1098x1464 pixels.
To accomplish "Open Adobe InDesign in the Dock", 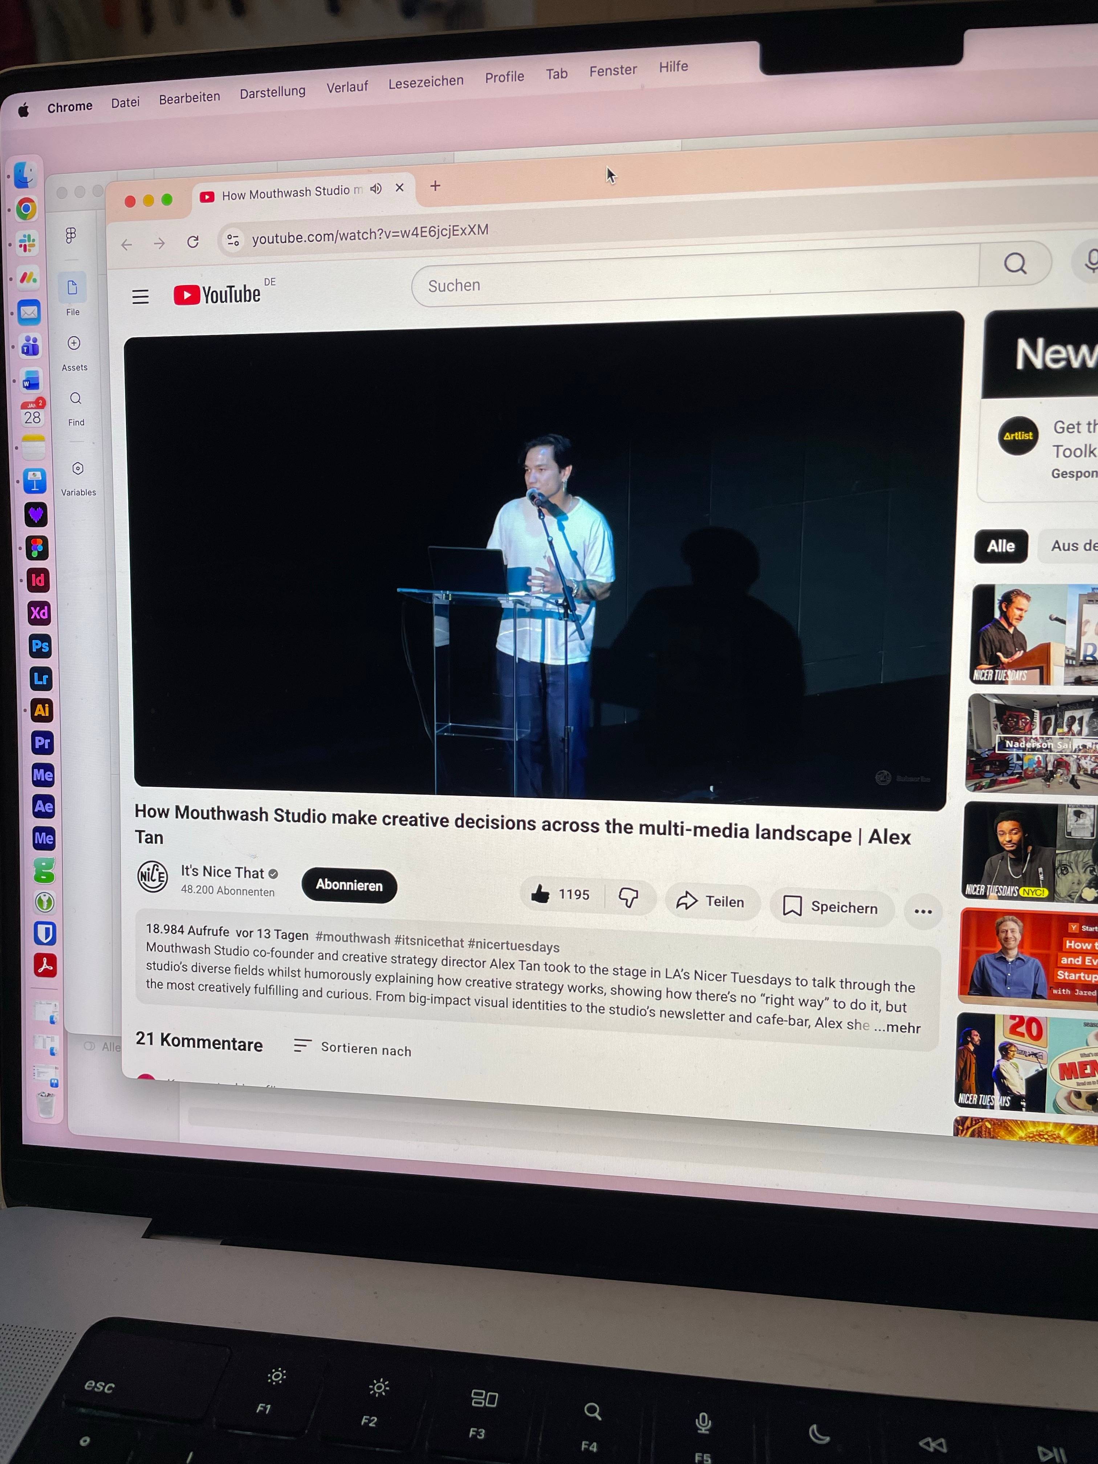I will (x=38, y=581).
